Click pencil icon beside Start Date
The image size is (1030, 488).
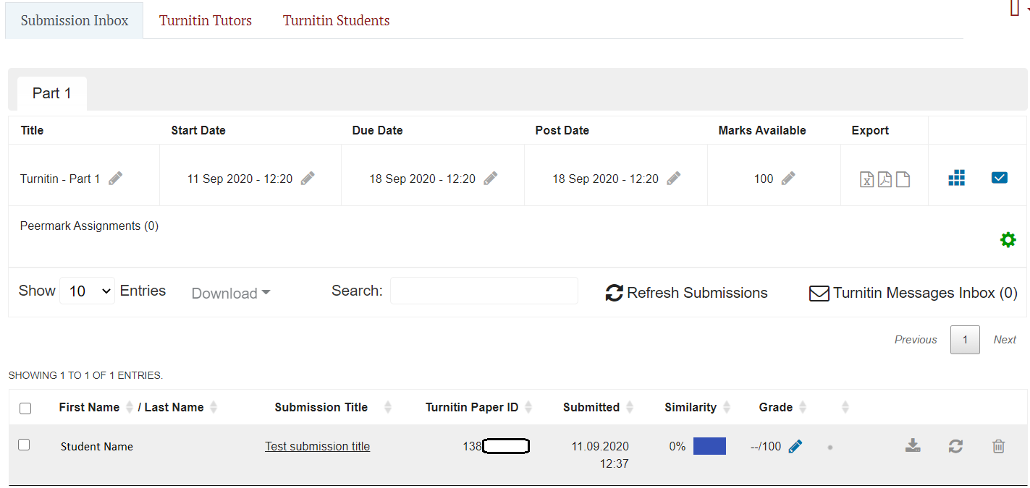tap(308, 179)
